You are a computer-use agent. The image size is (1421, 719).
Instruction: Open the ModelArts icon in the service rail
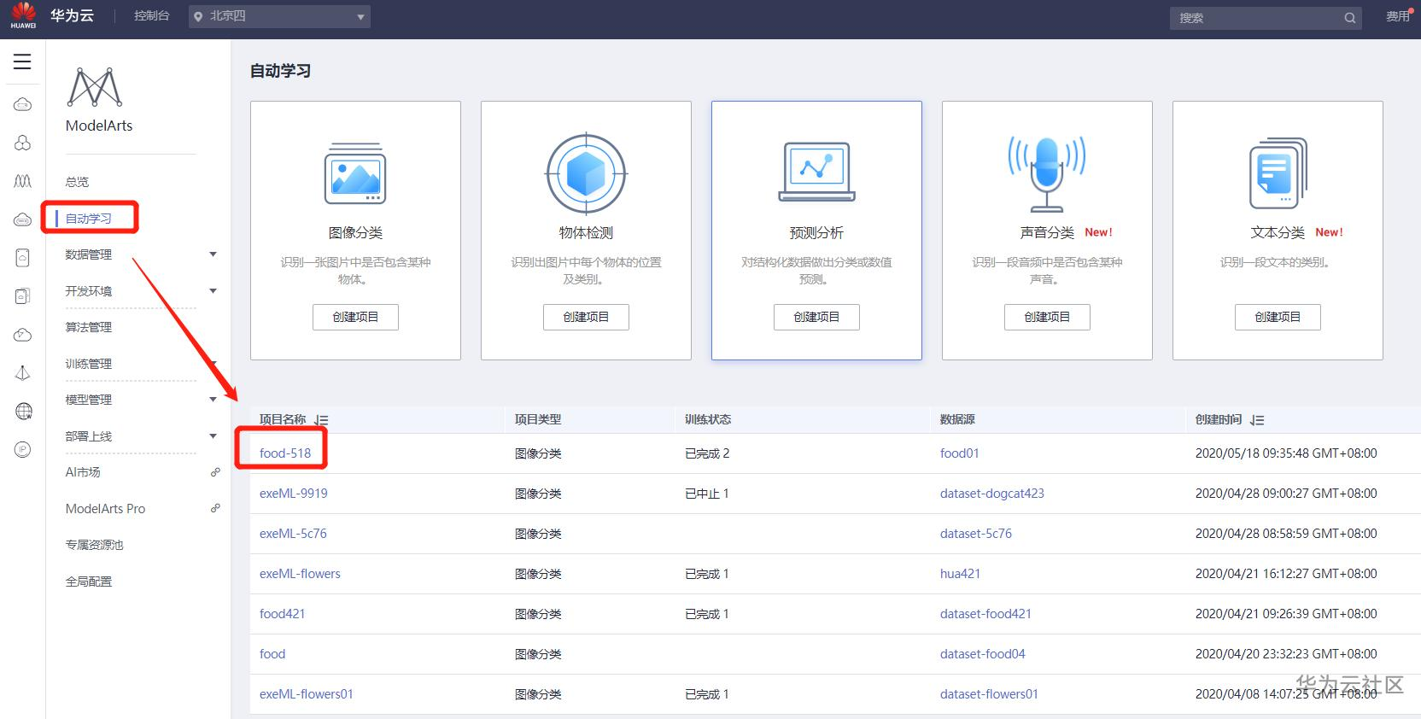23,181
